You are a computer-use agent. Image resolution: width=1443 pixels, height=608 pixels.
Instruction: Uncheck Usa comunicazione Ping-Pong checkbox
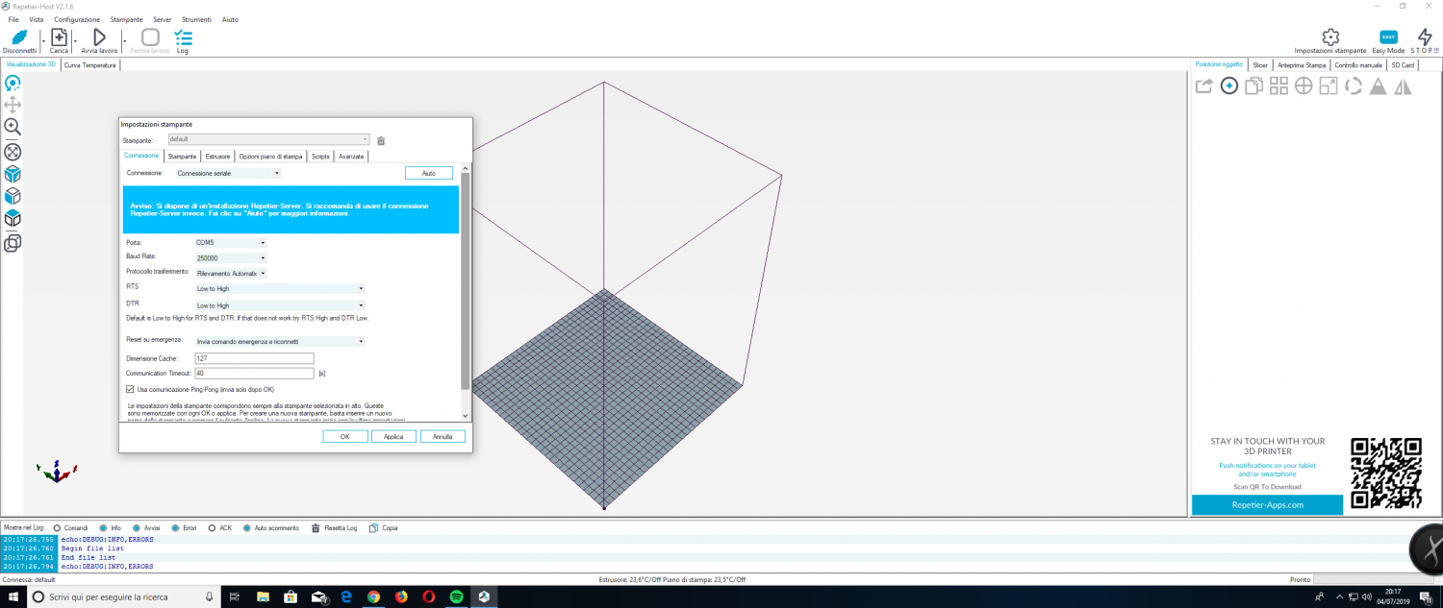pos(130,389)
